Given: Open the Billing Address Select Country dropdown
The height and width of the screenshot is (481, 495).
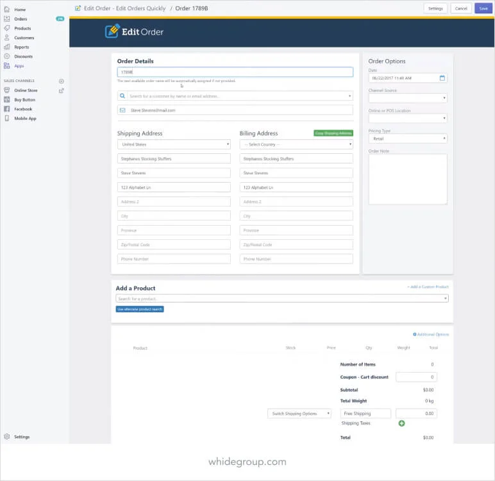Looking at the screenshot, I should pyautogui.click(x=296, y=144).
